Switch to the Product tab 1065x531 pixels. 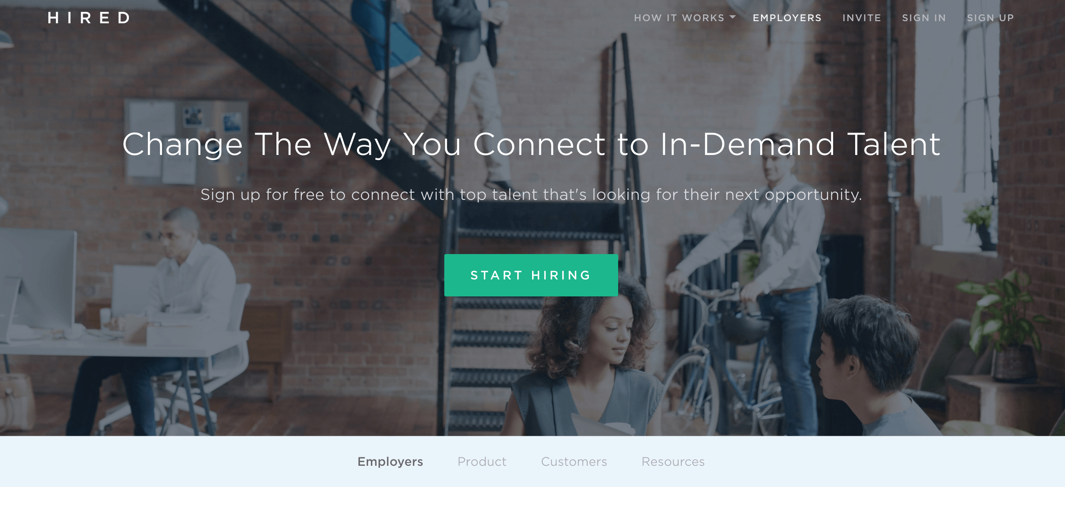(x=482, y=462)
